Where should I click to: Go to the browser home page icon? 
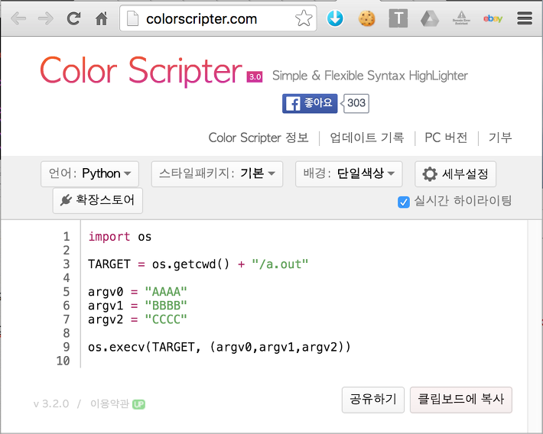(x=102, y=18)
